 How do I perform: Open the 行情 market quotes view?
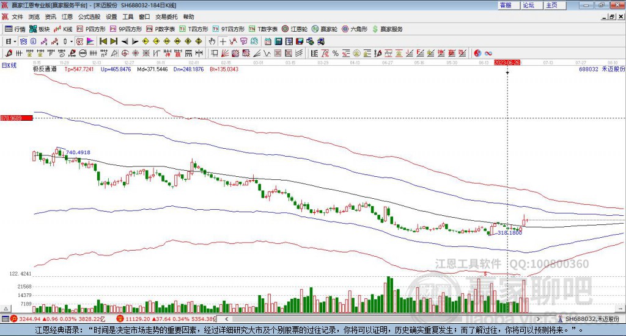point(15,29)
